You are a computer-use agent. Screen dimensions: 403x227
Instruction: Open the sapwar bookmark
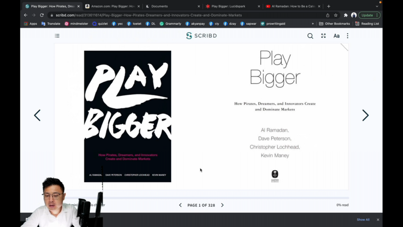pos(248,24)
